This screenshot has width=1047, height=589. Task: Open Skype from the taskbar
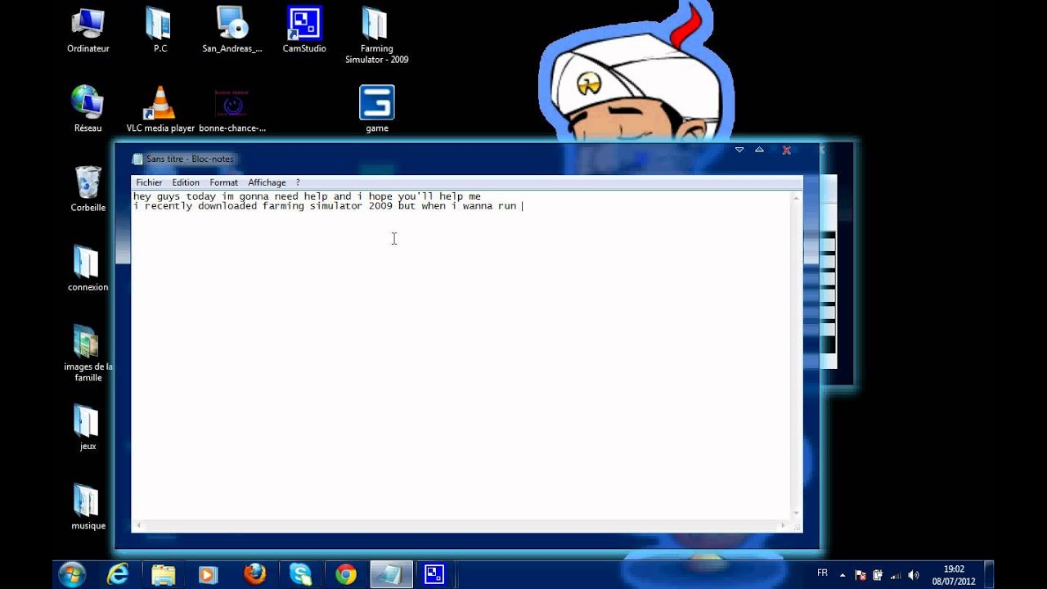coord(299,574)
